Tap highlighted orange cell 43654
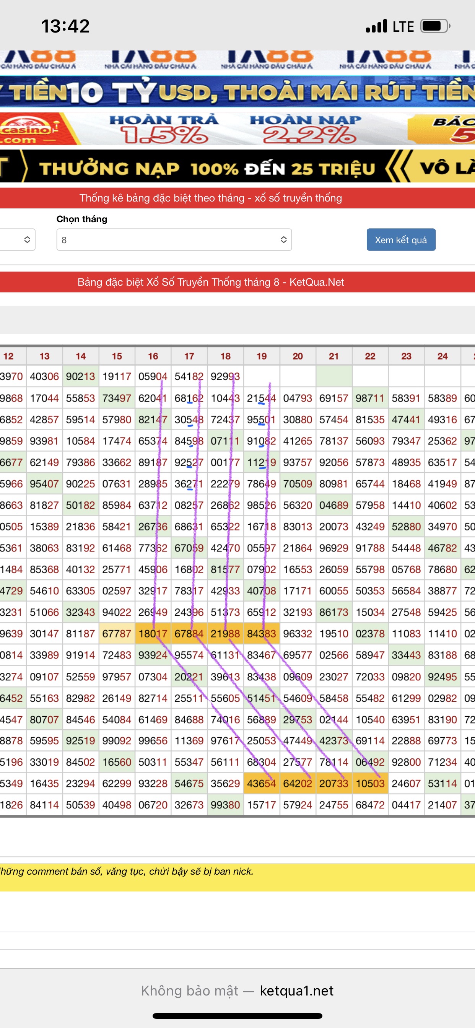The height and width of the screenshot is (1028, 475). (262, 783)
